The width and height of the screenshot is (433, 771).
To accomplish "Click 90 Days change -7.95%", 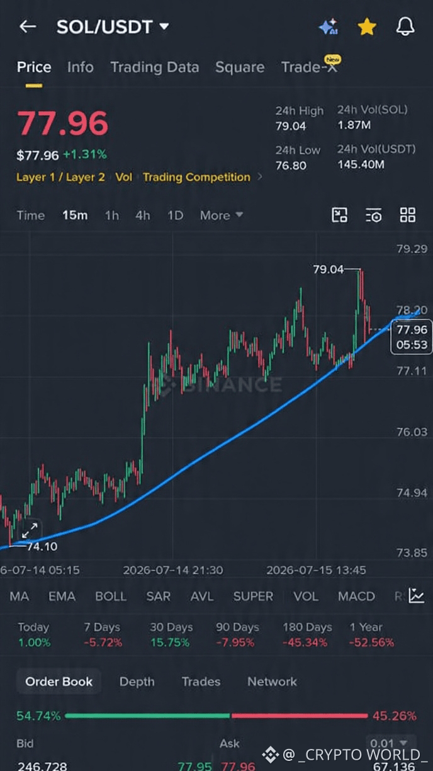I will point(235,642).
